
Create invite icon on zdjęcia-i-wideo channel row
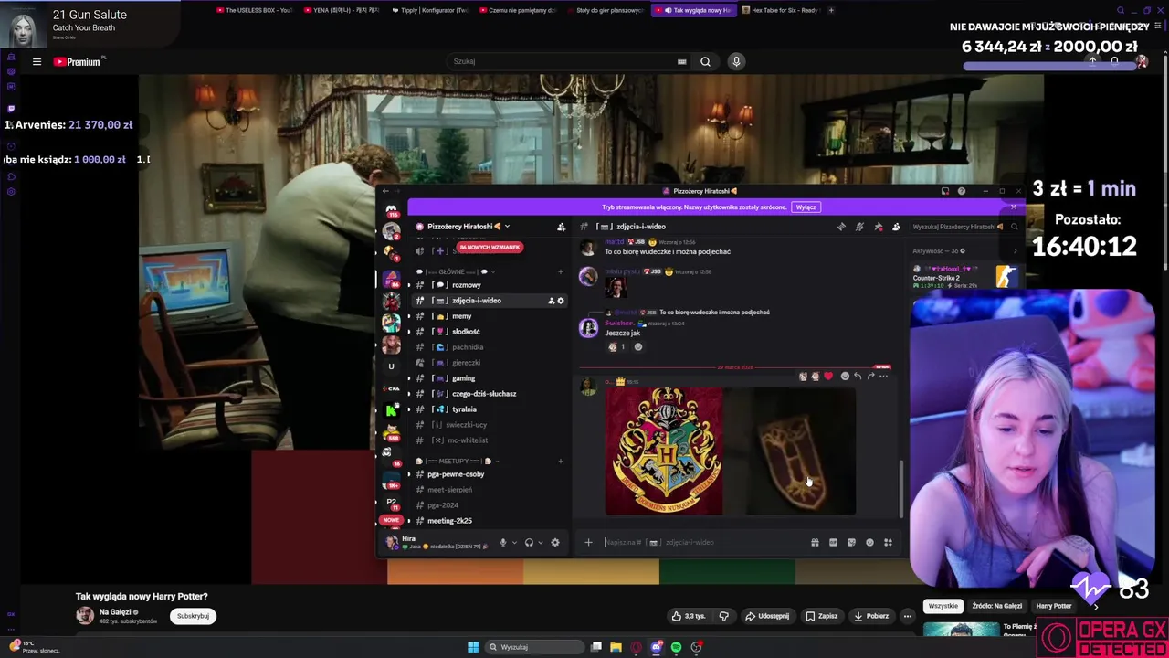point(551,301)
